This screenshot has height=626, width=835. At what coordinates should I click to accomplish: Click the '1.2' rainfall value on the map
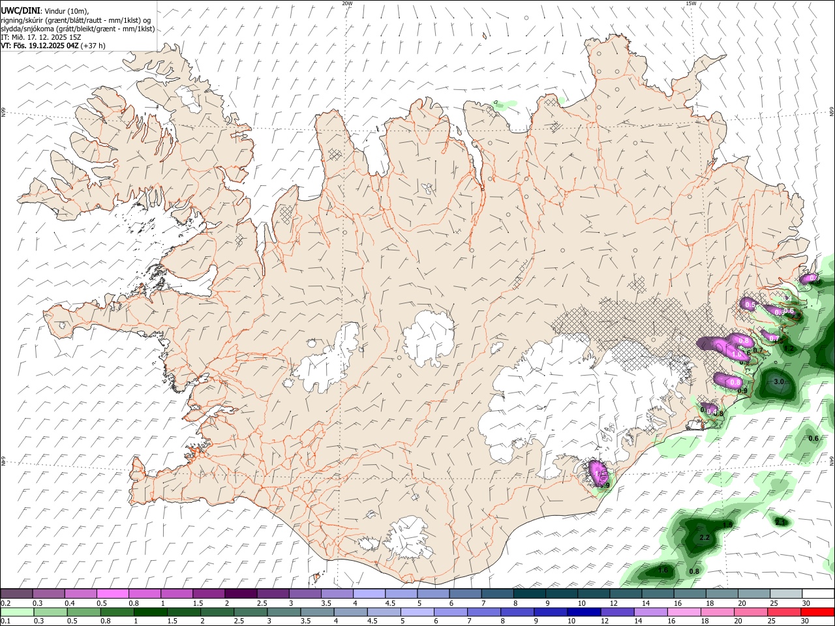(x=789, y=349)
